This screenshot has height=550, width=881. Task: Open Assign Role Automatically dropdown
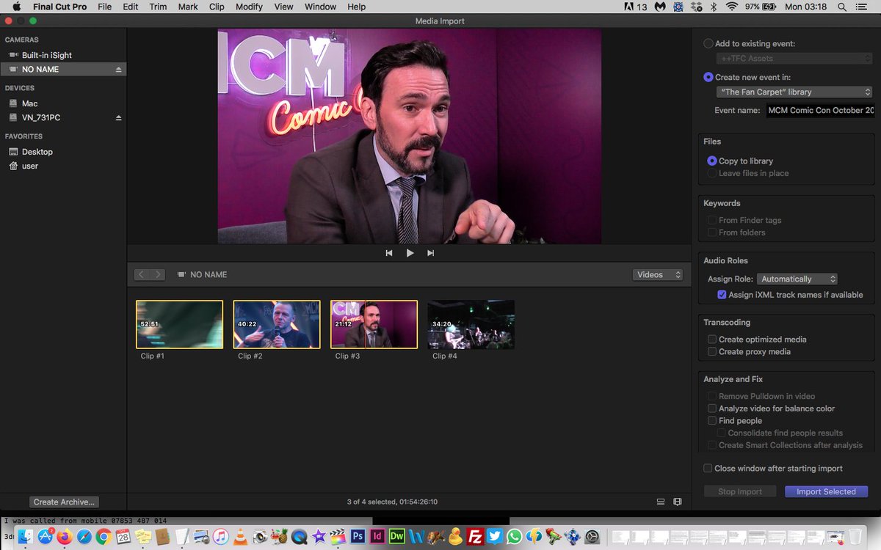point(797,279)
